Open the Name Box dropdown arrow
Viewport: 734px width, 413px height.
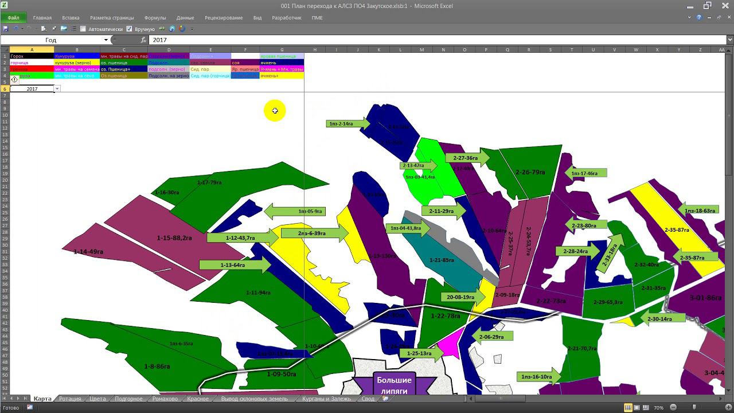[x=106, y=40]
